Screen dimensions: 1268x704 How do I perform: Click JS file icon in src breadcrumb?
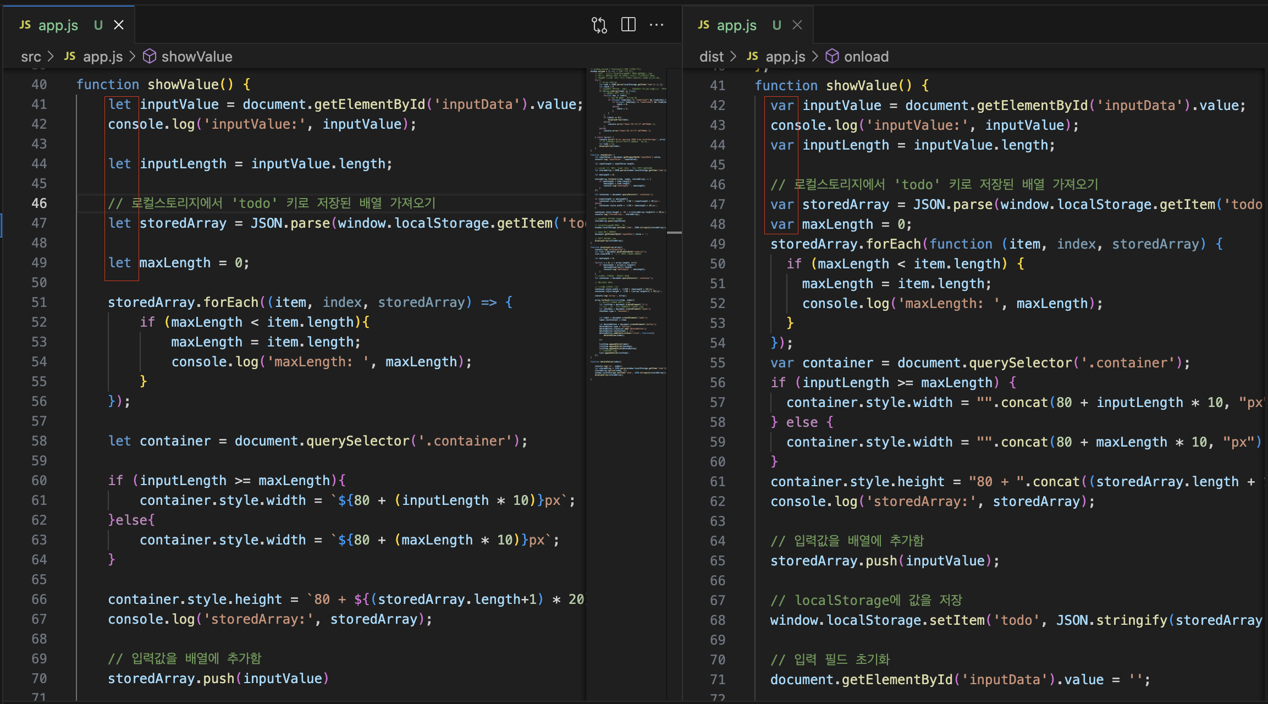(70, 57)
